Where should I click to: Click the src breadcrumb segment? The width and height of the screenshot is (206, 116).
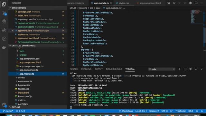(91, 8)
